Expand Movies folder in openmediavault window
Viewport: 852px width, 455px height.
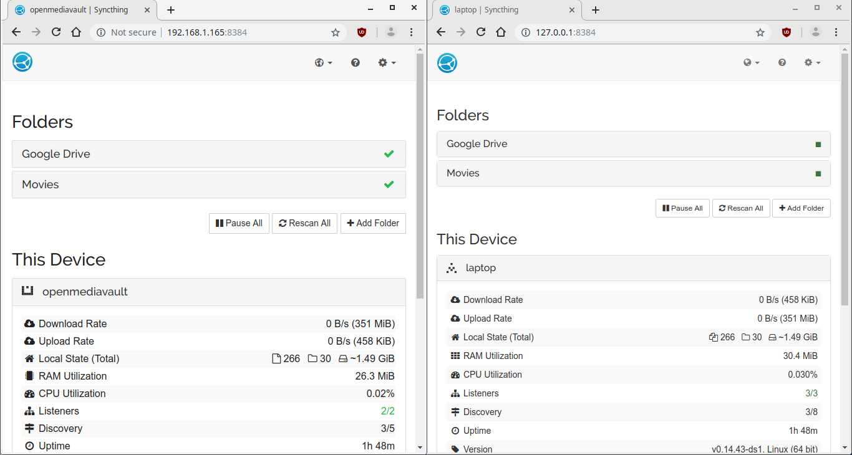click(209, 184)
